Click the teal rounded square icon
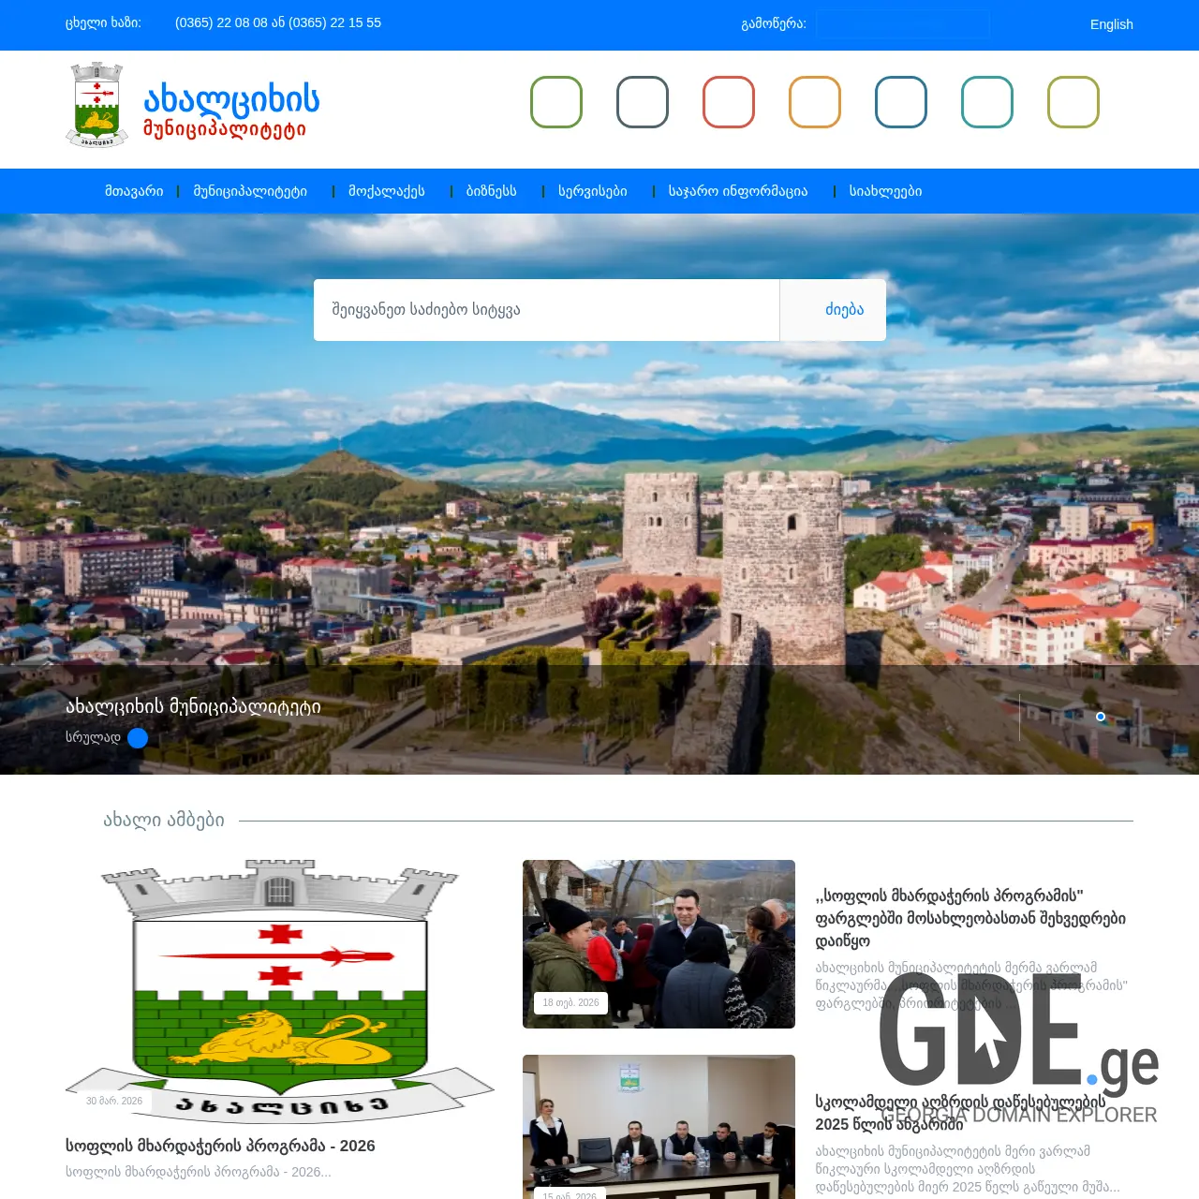This screenshot has width=1199, height=1199. (987, 102)
